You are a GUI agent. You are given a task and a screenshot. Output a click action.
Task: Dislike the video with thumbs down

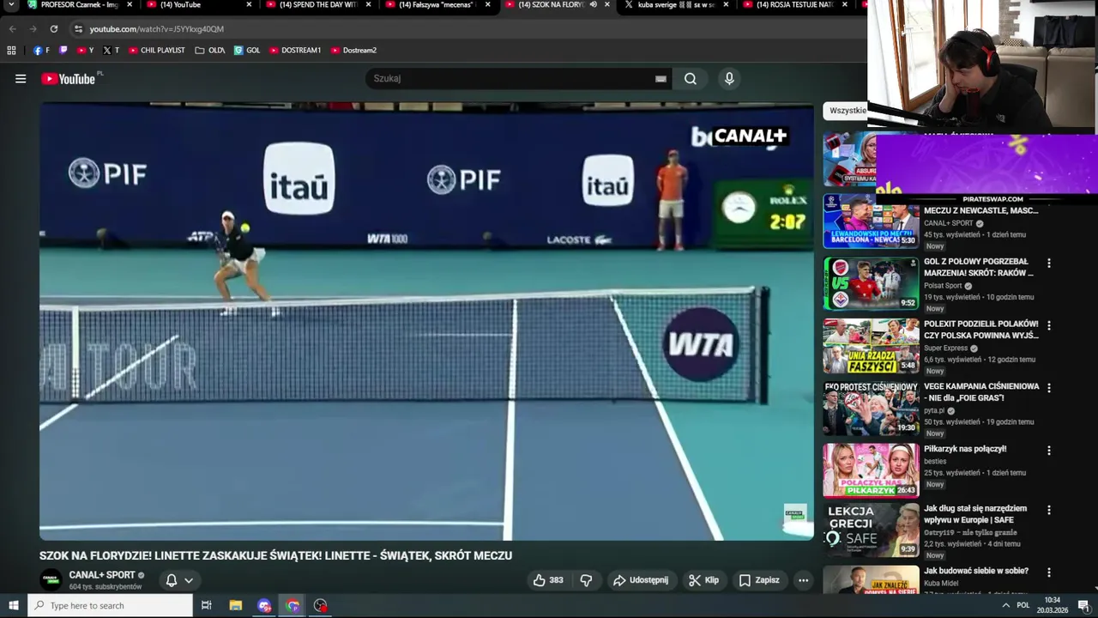[x=586, y=580]
